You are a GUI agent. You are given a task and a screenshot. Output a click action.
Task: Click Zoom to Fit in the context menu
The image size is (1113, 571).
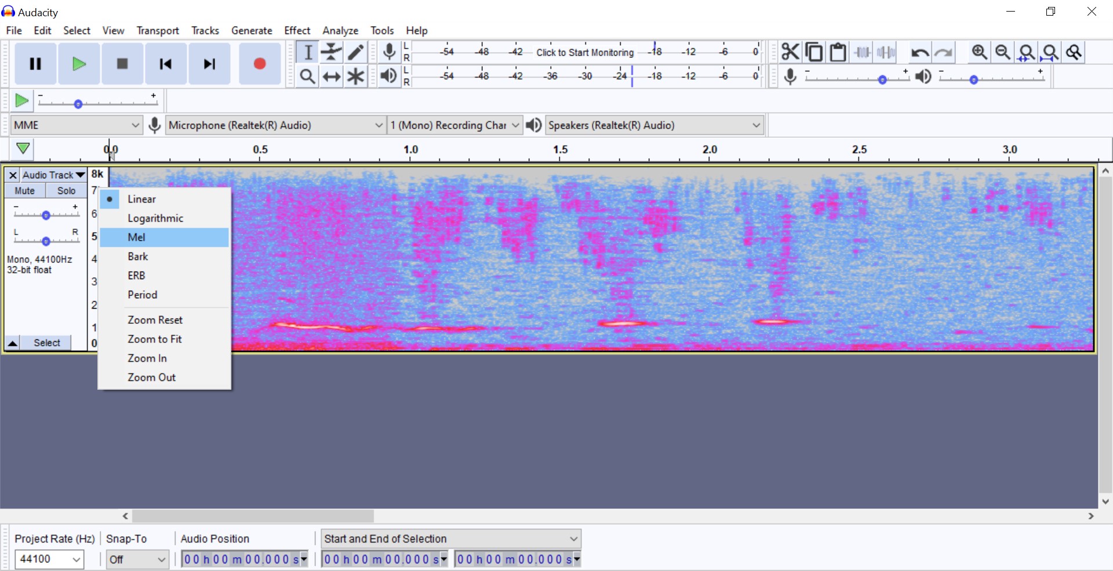[x=165, y=339]
